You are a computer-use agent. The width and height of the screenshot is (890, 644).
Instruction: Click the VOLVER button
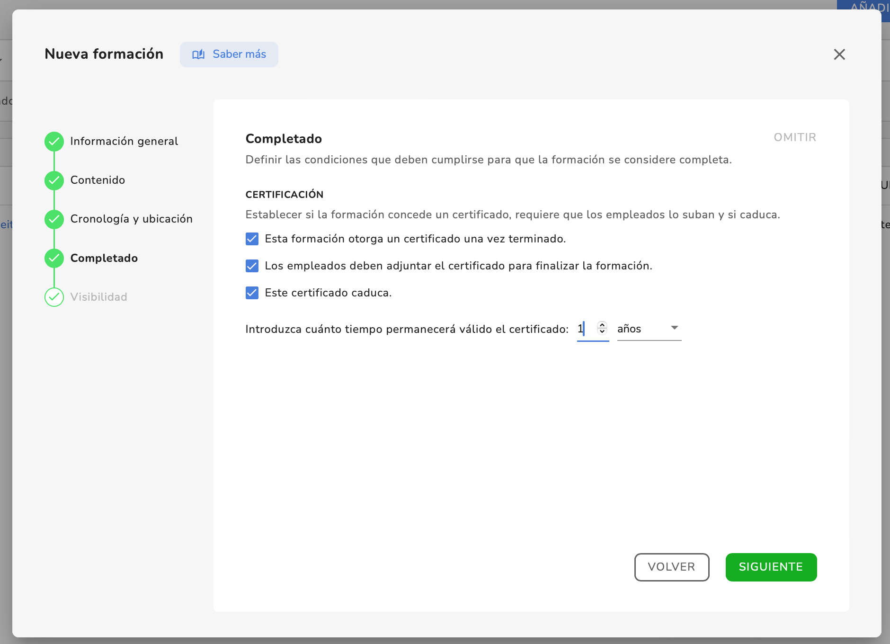[672, 567]
